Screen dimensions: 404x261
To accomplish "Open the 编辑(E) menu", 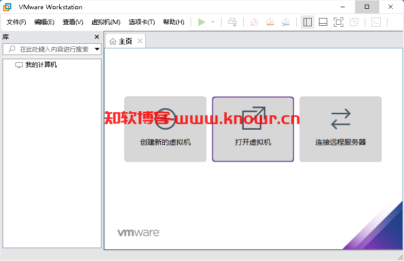I will pyautogui.click(x=44, y=22).
